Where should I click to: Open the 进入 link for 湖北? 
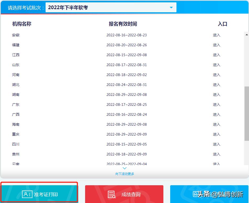(x=217, y=85)
